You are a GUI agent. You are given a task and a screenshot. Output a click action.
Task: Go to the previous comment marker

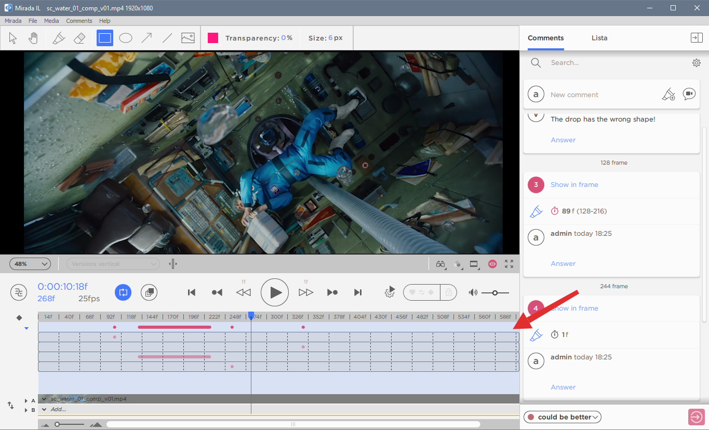217,292
